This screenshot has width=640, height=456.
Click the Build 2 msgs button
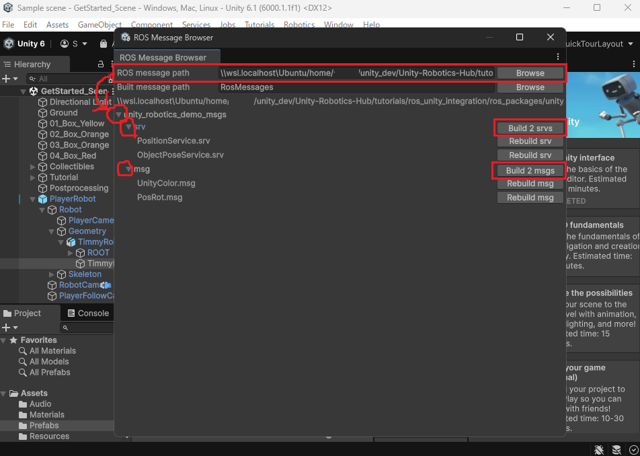coord(530,171)
